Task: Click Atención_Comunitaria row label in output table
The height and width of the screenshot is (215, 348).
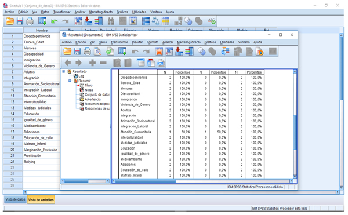Action: pos(136,132)
